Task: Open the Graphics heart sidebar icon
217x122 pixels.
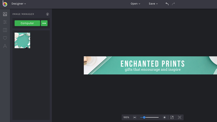Action: [5, 38]
